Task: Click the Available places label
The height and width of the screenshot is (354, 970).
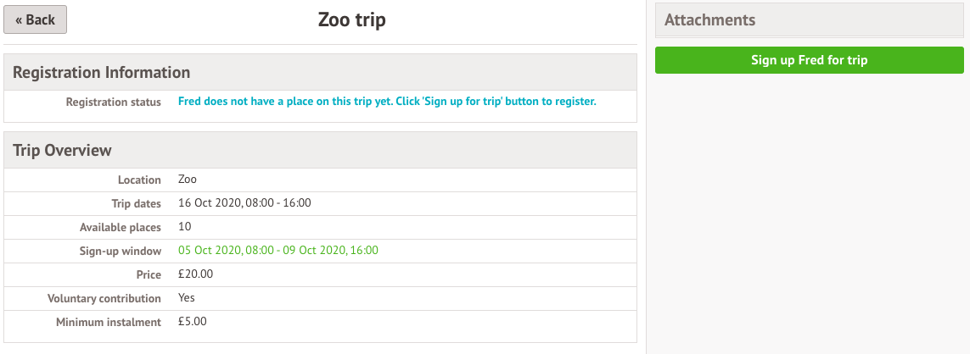Action: (120, 227)
